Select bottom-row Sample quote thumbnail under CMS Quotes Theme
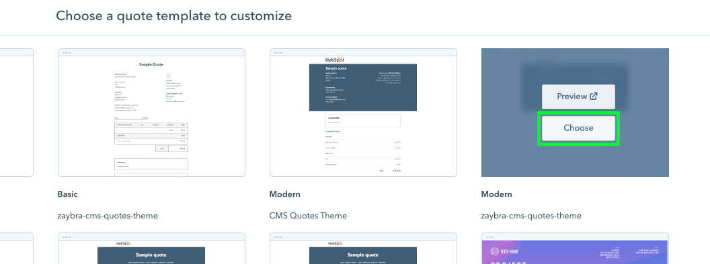710x264 pixels. [363, 248]
